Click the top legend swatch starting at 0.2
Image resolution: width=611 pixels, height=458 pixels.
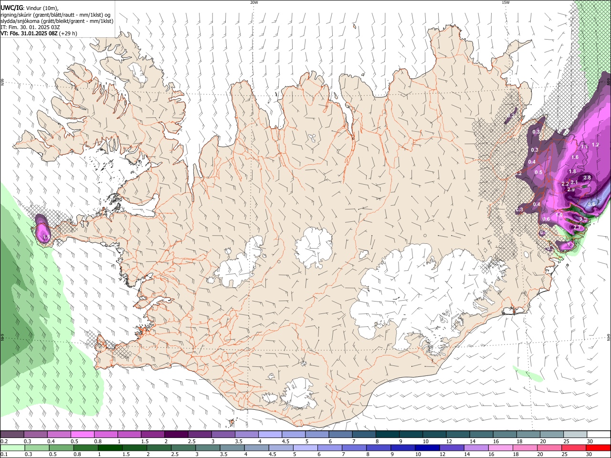tap(12, 434)
